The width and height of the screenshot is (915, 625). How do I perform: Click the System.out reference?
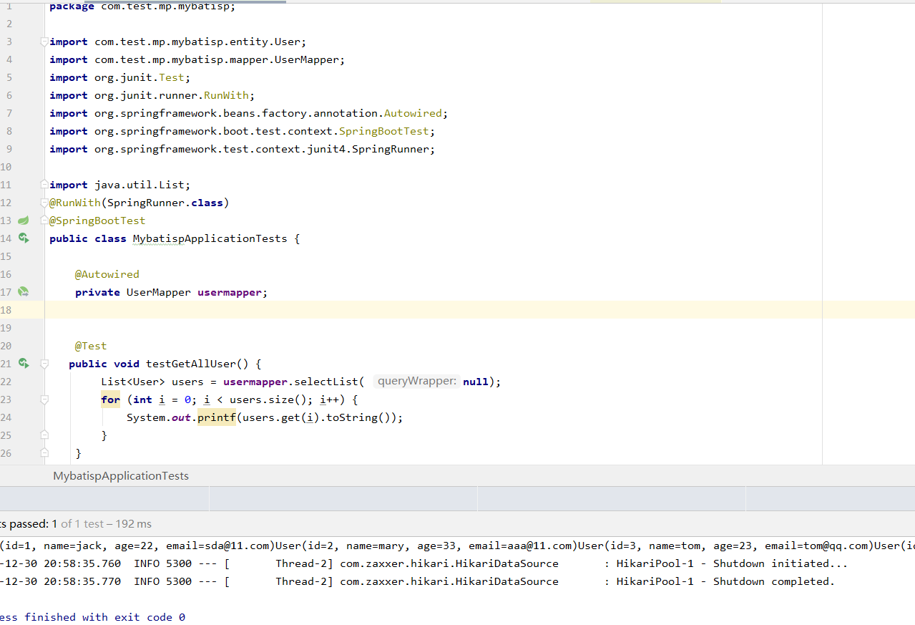pos(159,417)
